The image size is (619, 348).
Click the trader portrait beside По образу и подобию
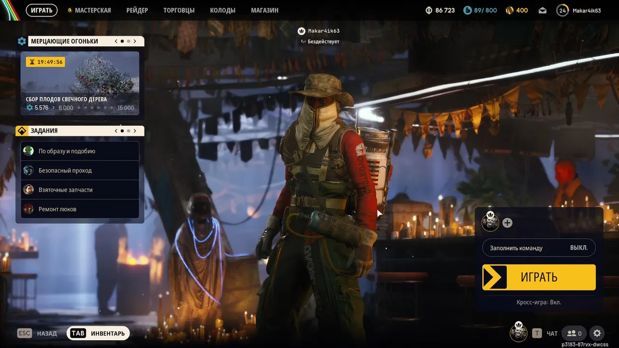click(29, 151)
